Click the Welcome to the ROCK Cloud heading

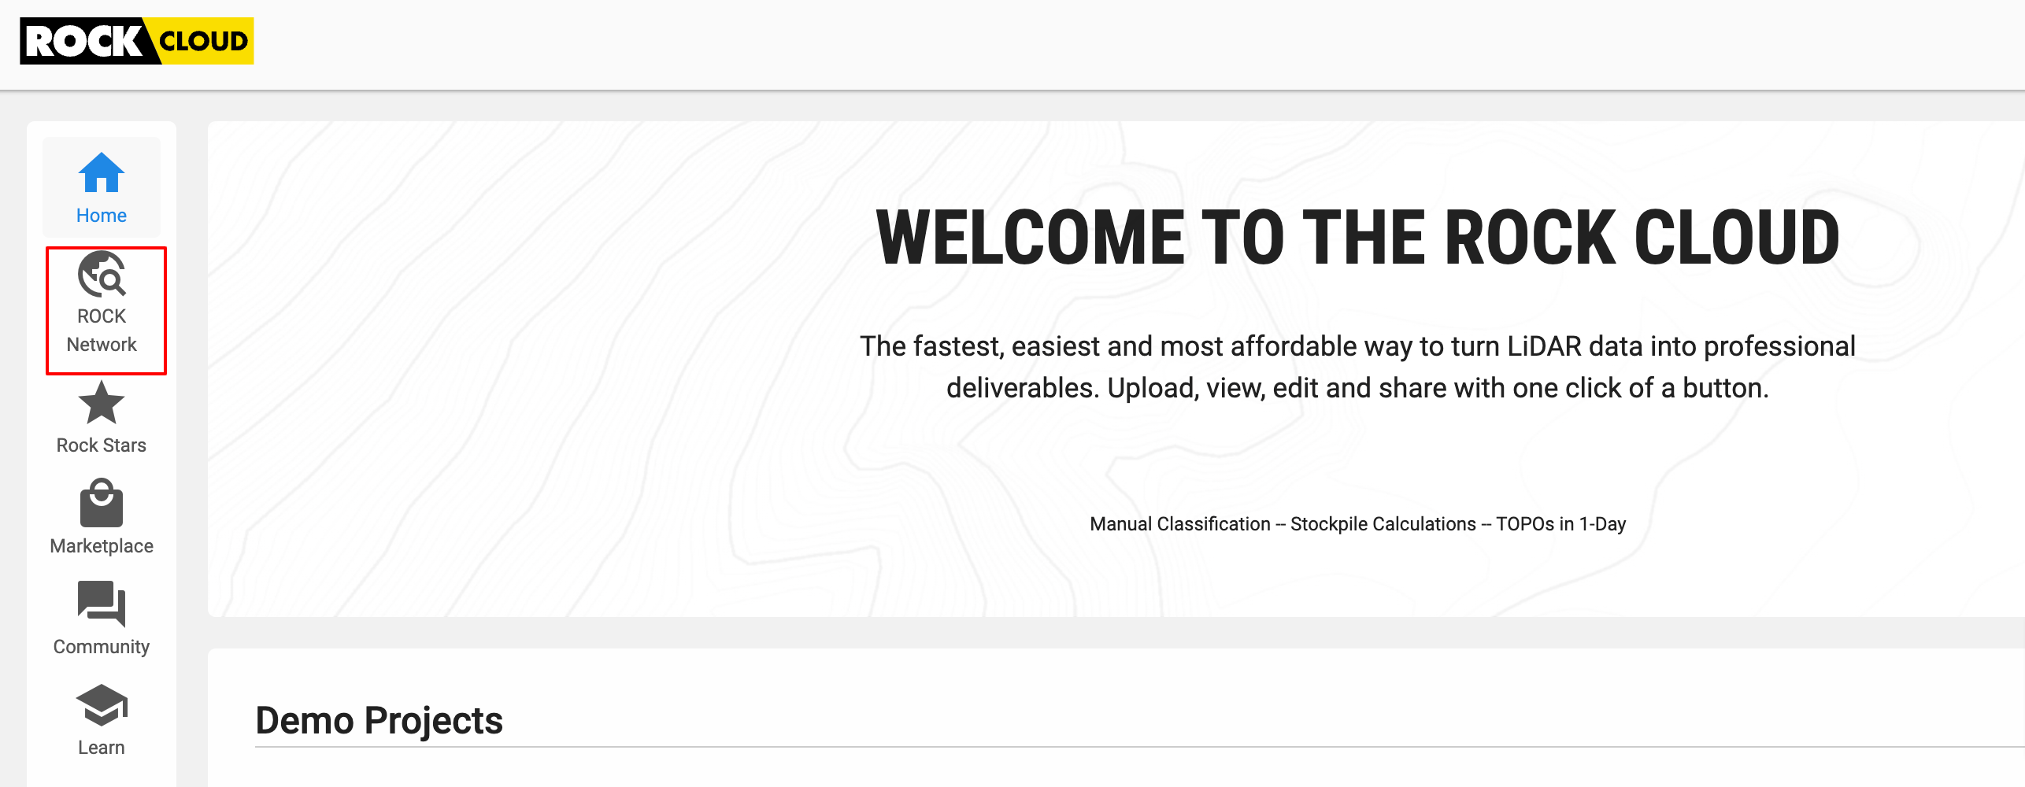point(1358,237)
